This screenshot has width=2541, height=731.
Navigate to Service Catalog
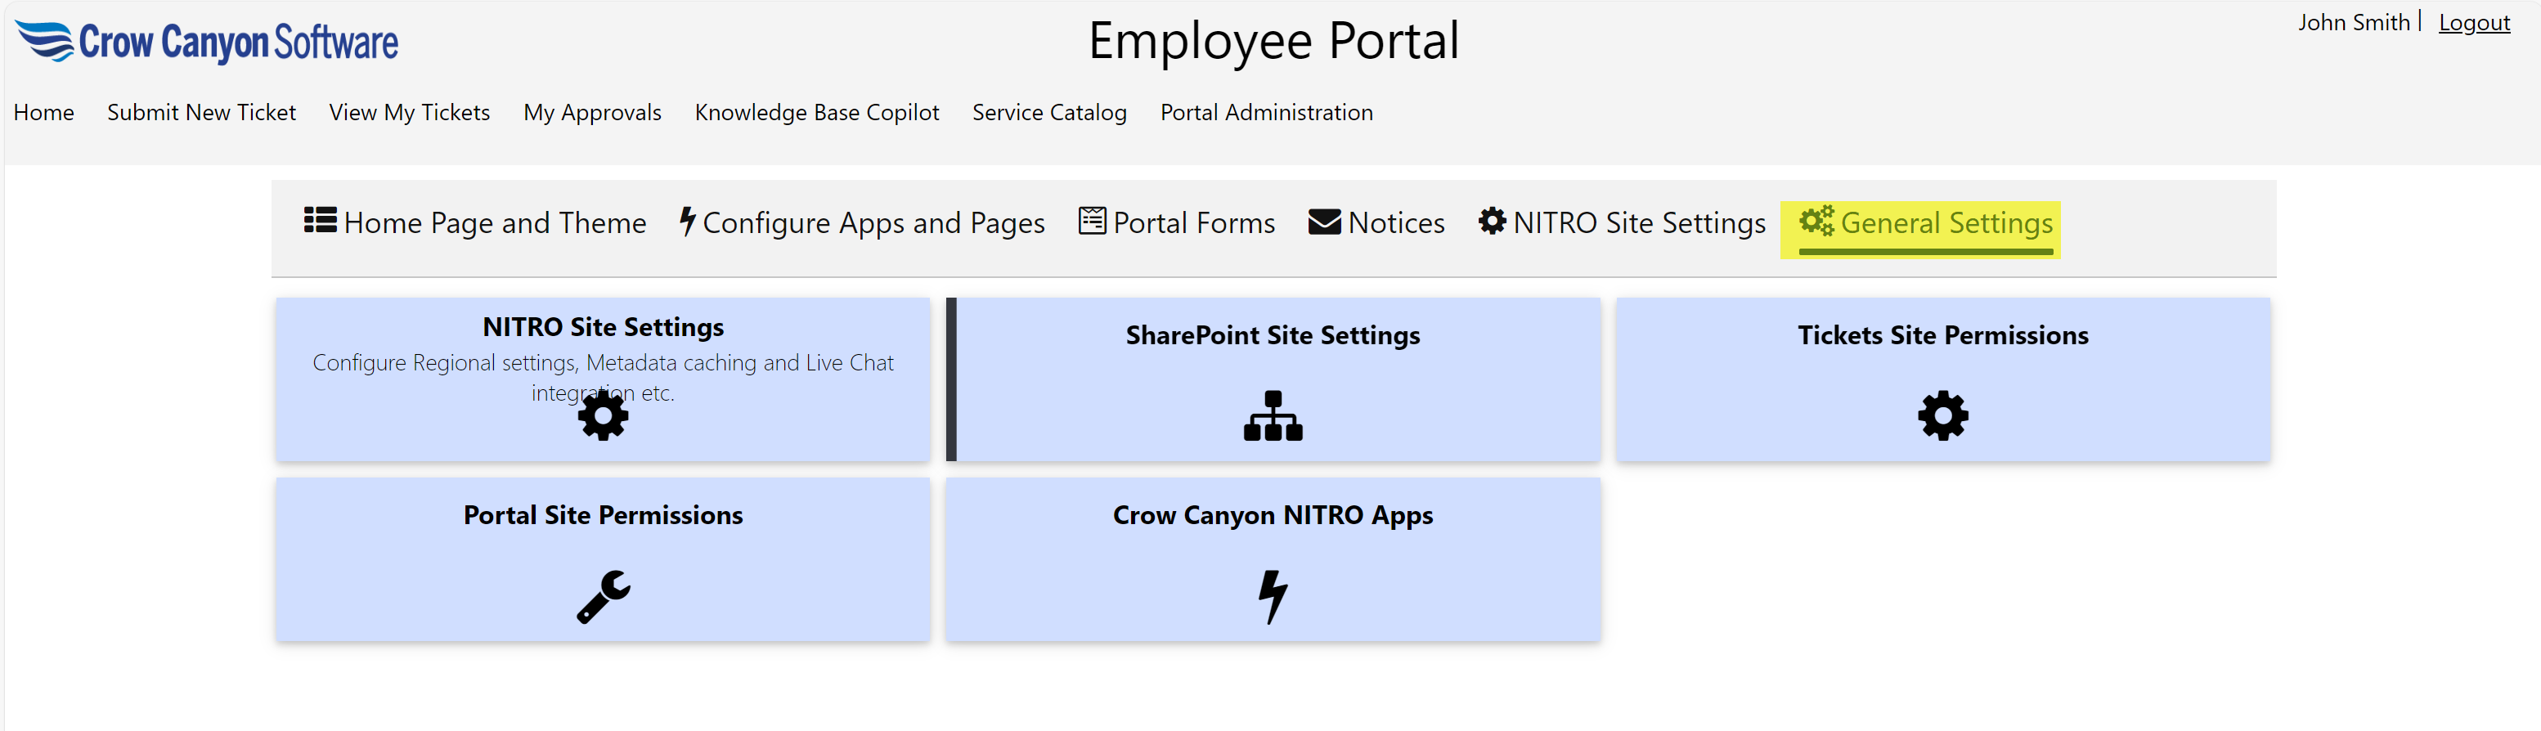[x=1048, y=113]
